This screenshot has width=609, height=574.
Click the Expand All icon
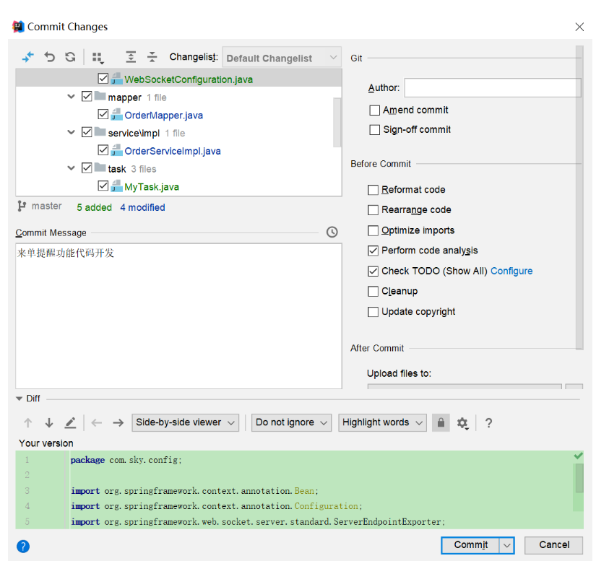coord(131,57)
